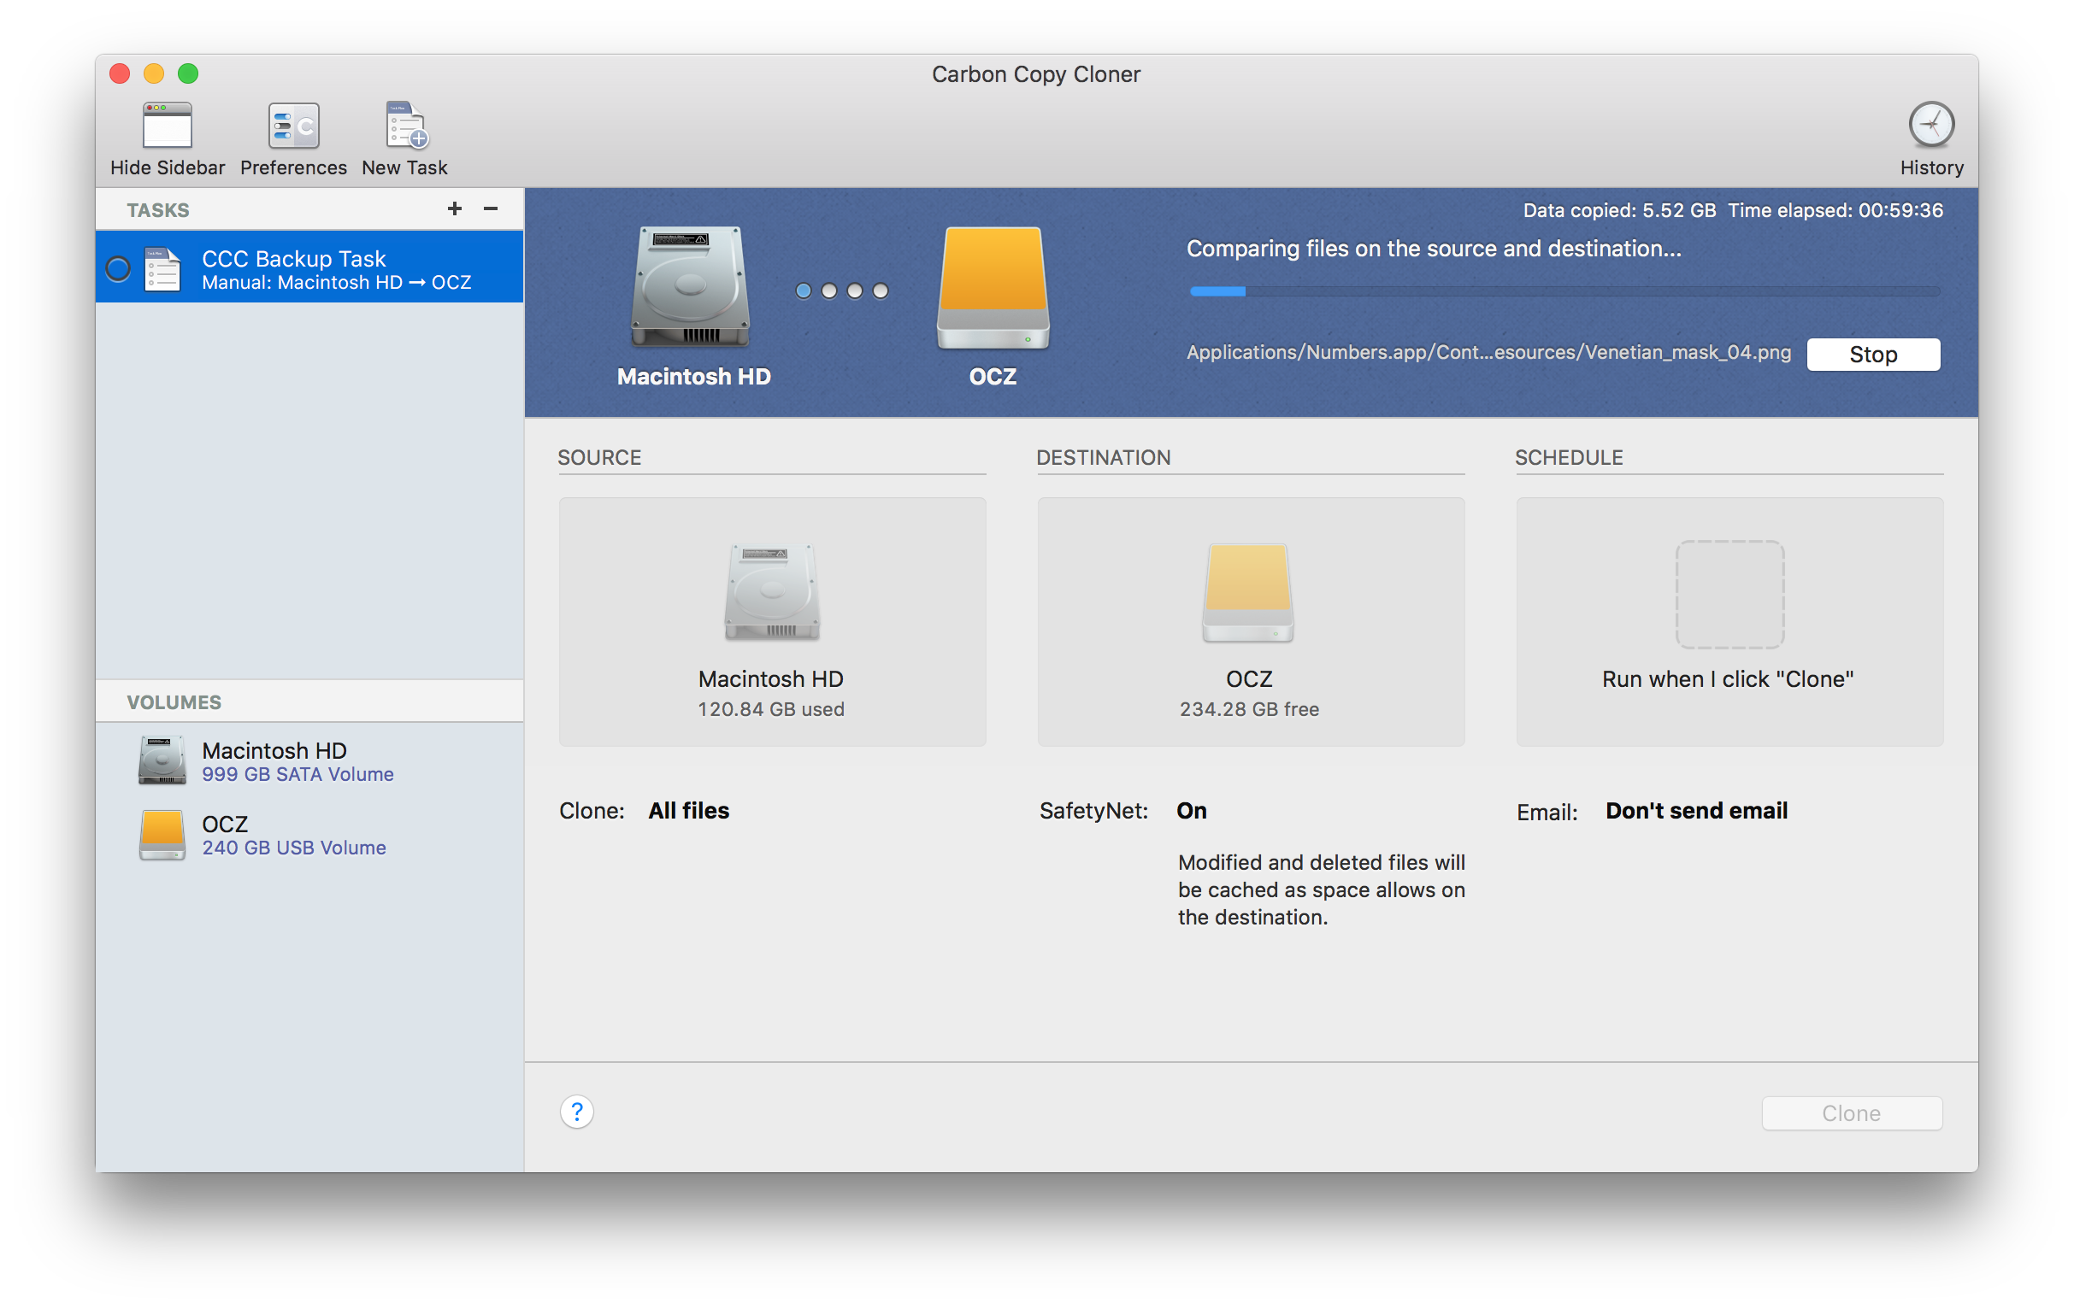Click OCZ orange drive icon in banner
This screenshot has width=2074, height=1309.
[993, 287]
